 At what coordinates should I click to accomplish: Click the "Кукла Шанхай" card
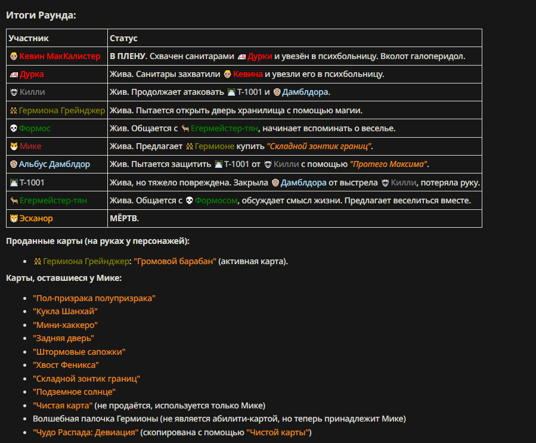pyautogui.click(x=66, y=312)
